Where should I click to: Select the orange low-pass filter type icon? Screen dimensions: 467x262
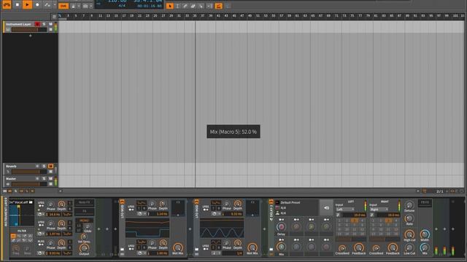tap(13, 236)
